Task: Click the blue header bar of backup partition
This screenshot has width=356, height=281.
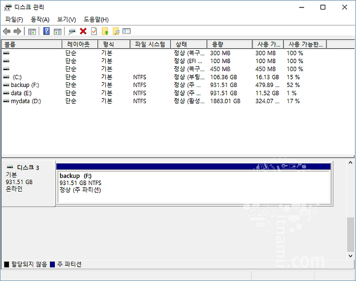Action: [x=193, y=166]
